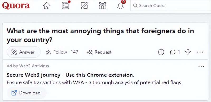Click the Quora logo

[x=16, y=5]
